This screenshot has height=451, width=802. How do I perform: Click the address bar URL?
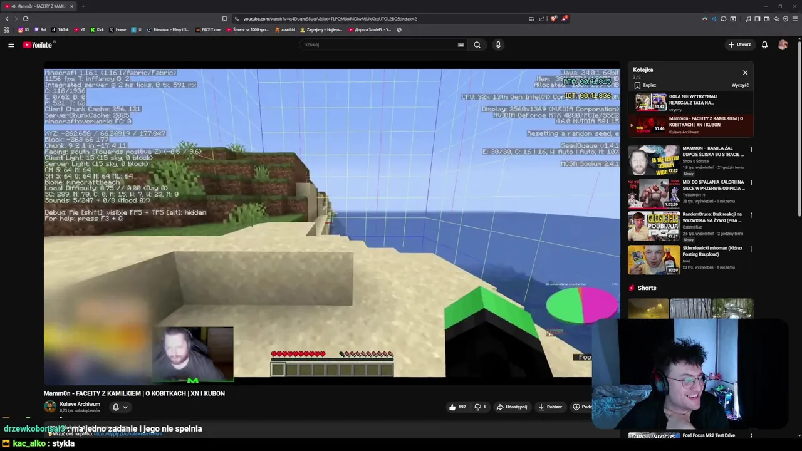pyautogui.click(x=330, y=19)
